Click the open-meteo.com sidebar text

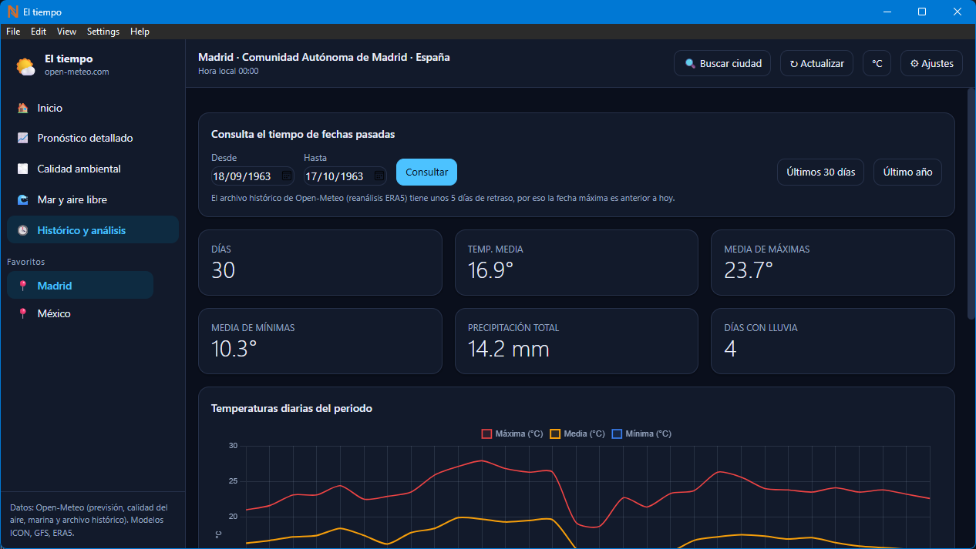coord(76,72)
